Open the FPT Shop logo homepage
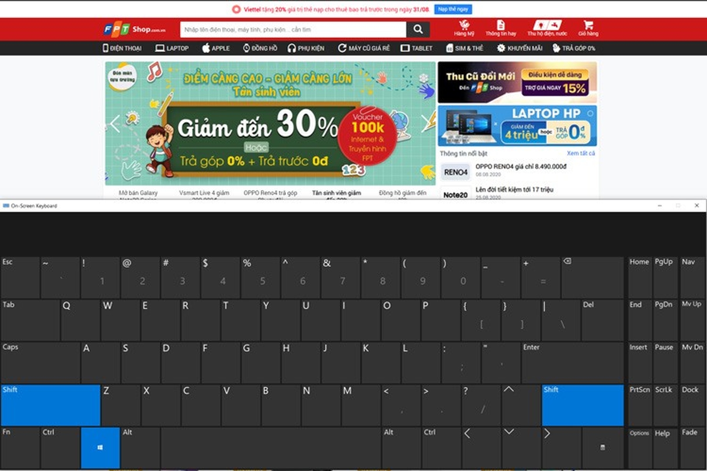 135,29
